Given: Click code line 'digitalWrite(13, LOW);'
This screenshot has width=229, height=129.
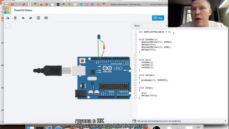Looking at the screenshot, I should click(x=156, y=47).
